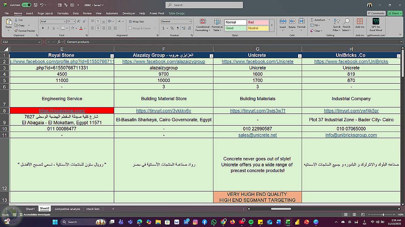Image resolution: width=405 pixels, height=227 pixels.
Task: Click the Comma Style icon
Action: click(x=177, y=28)
